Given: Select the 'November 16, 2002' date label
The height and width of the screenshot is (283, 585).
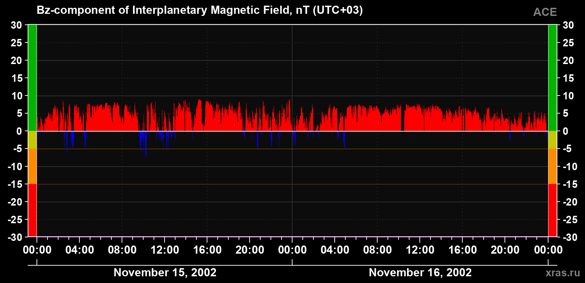Looking at the screenshot, I should [420, 272].
